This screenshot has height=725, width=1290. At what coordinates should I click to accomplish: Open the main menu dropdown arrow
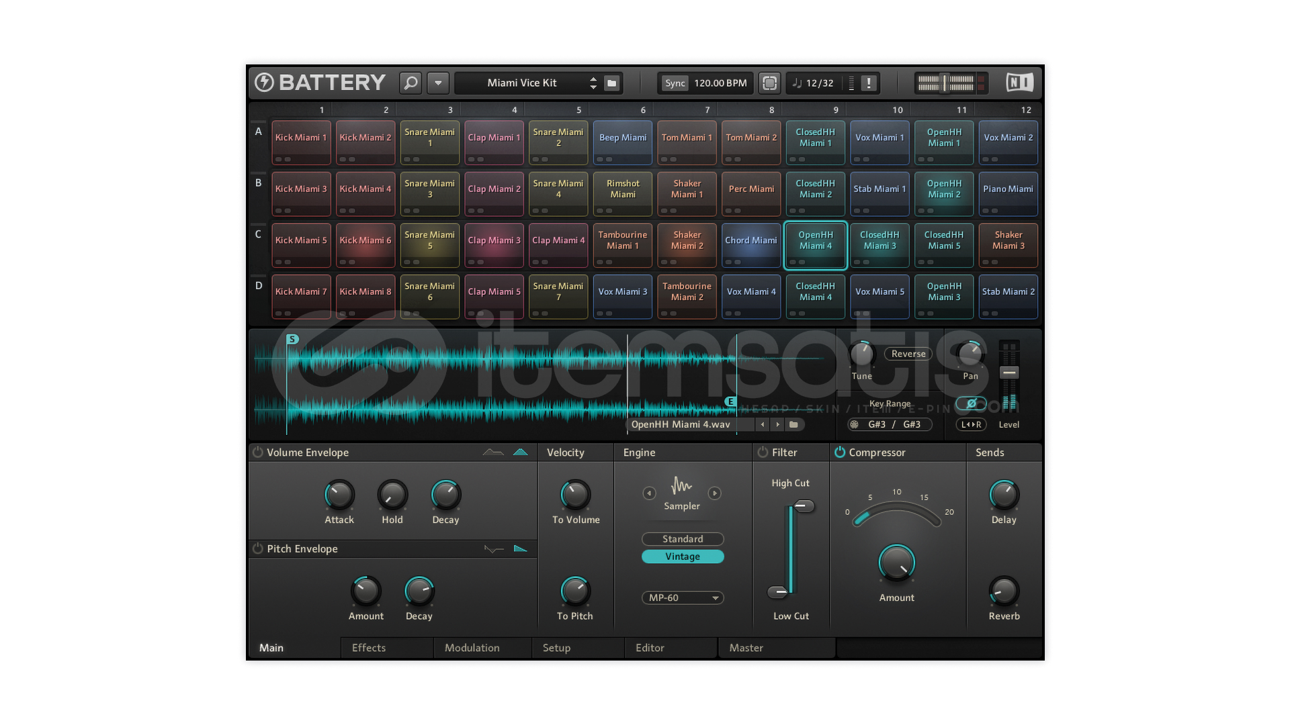pyautogui.click(x=438, y=83)
